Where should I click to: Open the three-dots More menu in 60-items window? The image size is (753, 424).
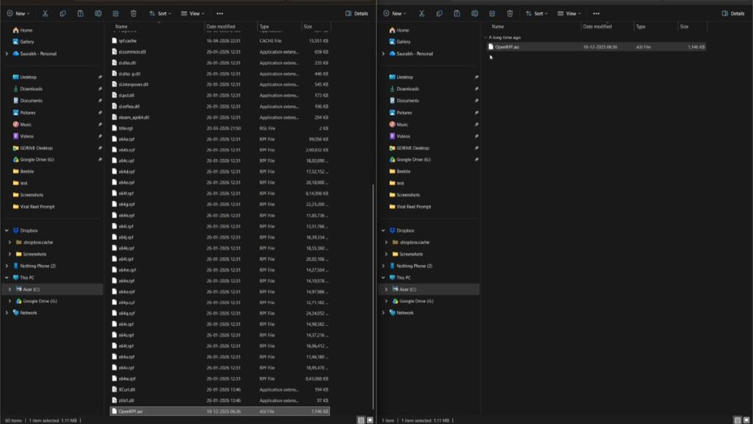click(220, 13)
